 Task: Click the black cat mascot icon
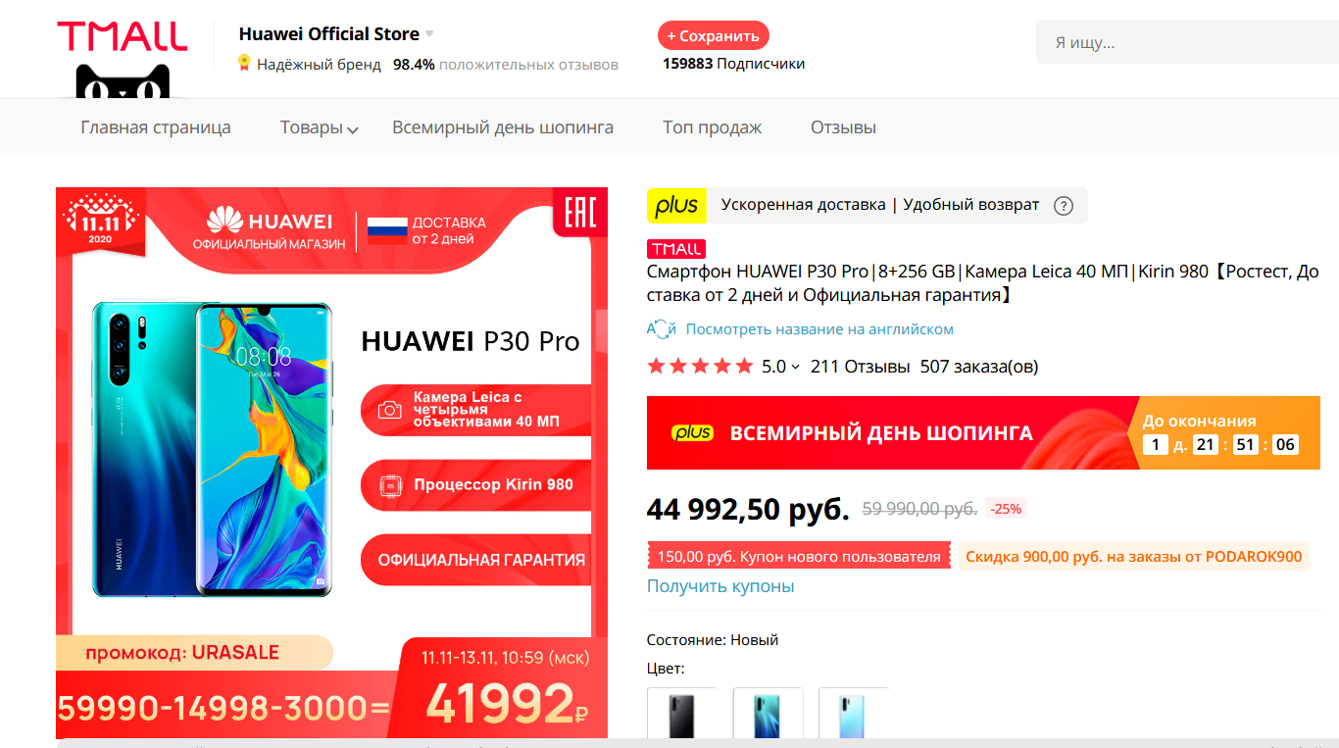click(123, 81)
